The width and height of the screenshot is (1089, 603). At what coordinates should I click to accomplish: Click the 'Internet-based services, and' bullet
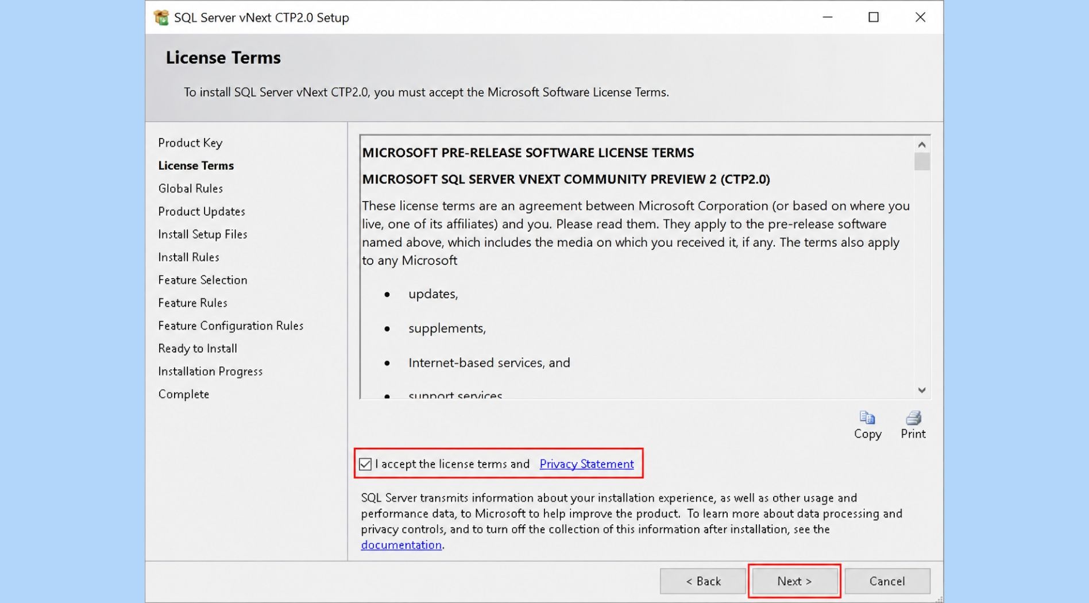(489, 363)
